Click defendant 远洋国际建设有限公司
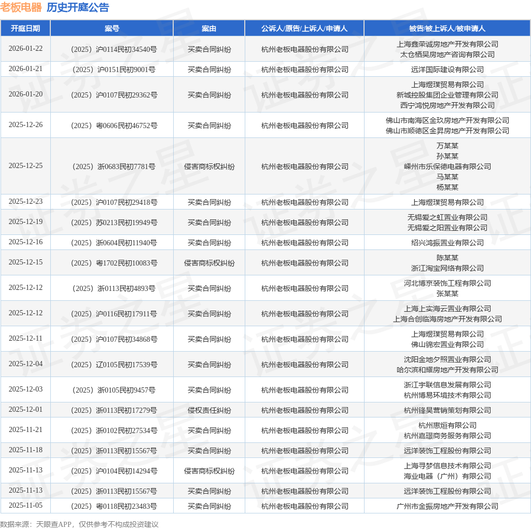 coord(448,69)
